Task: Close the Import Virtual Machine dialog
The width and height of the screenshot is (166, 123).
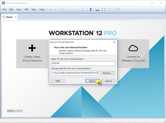Action: (114, 42)
